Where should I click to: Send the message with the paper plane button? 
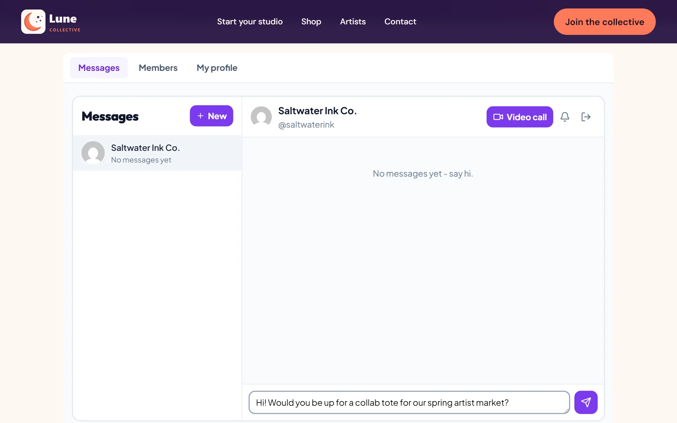coord(586,402)
